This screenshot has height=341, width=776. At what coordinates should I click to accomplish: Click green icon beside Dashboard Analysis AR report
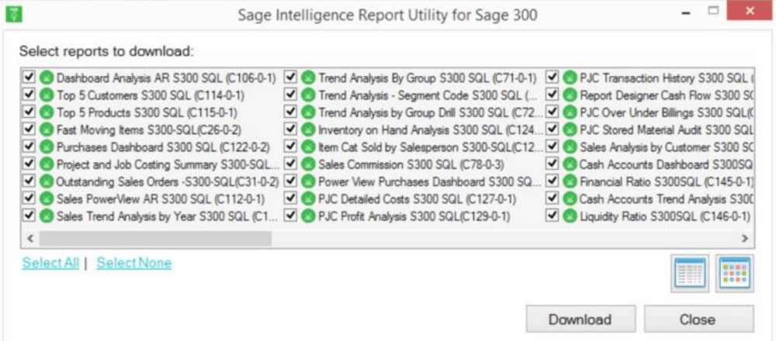pos(47,77)
